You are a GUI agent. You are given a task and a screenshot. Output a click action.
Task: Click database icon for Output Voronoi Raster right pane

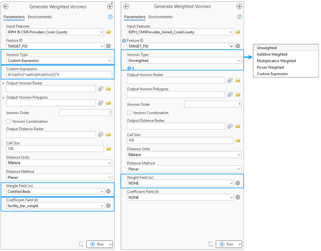pos(230,80)
